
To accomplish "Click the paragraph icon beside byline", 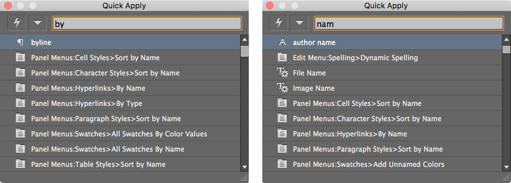I will pyautogui.click(x=20, y=42).
